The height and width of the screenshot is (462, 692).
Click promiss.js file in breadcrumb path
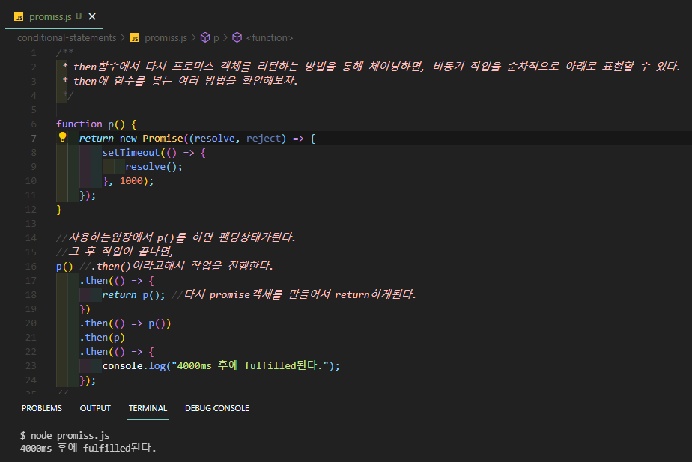166,38
